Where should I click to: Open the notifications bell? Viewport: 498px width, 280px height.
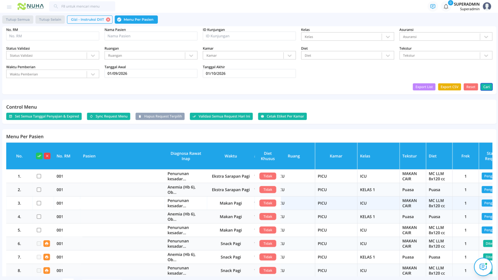[446, 7]
